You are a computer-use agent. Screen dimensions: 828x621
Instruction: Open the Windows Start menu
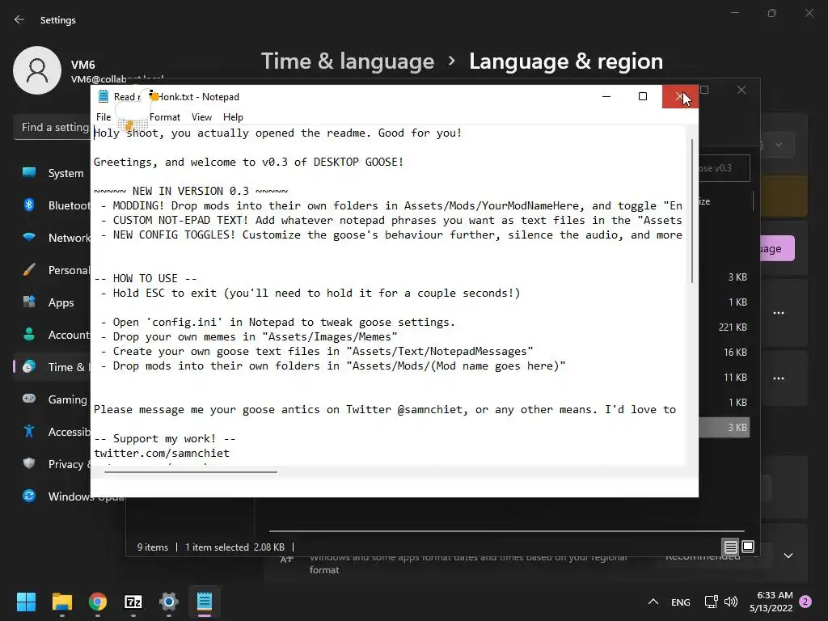tap(26, 602)
